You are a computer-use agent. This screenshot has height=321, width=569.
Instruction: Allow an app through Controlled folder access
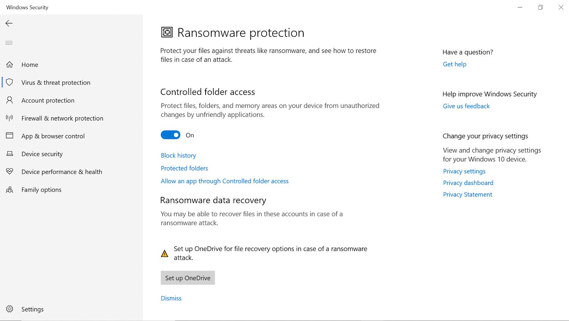224,181
